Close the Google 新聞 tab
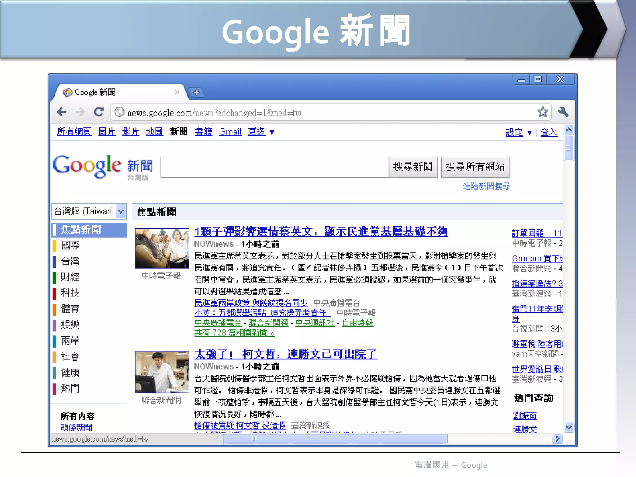Viewport: 636px width, 477px height. [x=177, y=92]
